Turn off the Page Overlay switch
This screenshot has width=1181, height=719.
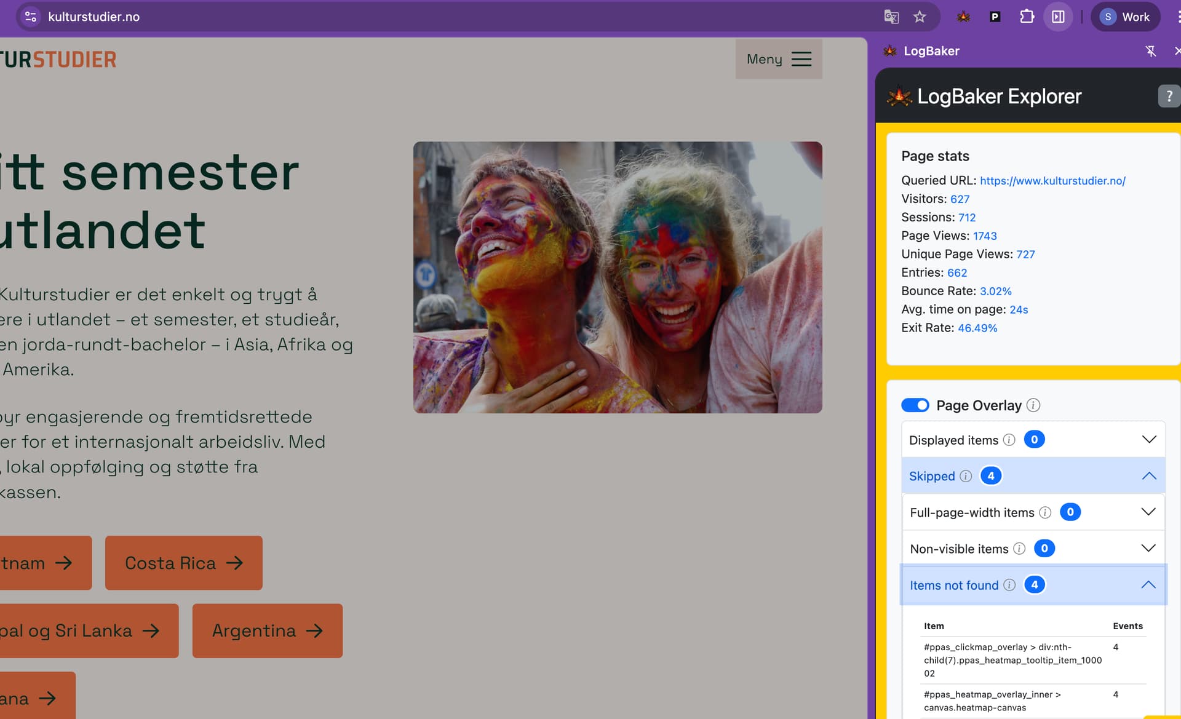pyautogui.click(x=915, y=405)
